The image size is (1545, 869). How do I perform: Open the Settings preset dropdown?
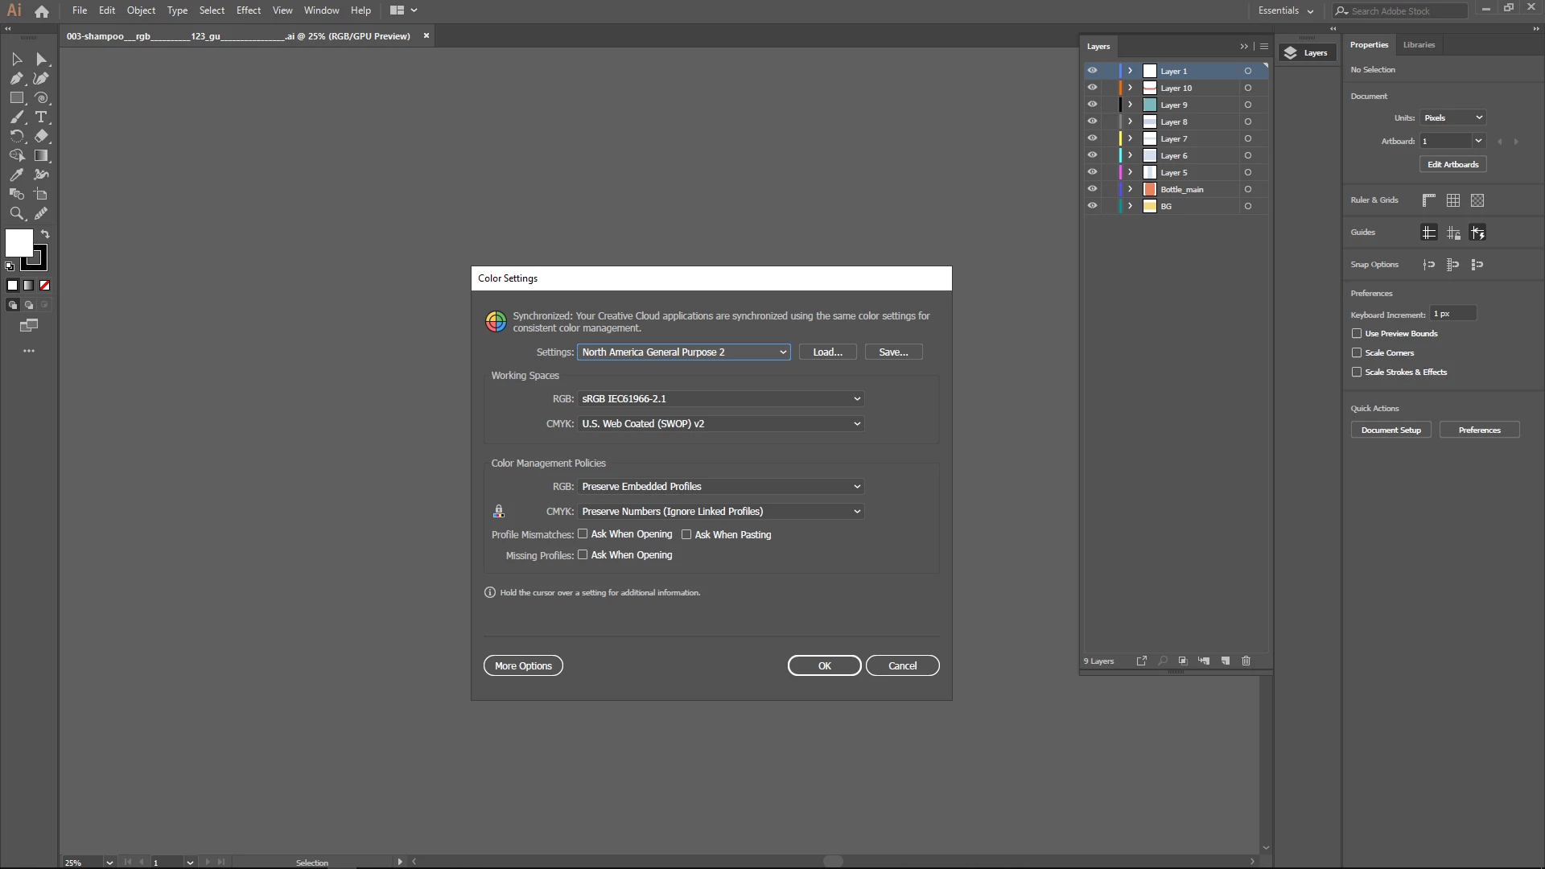pos(683,352)
